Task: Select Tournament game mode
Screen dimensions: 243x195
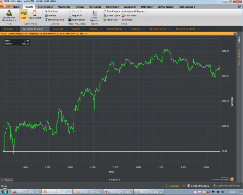Action: [x=35, y=15]
